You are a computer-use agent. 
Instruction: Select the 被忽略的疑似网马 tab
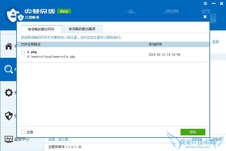point(41,29)
